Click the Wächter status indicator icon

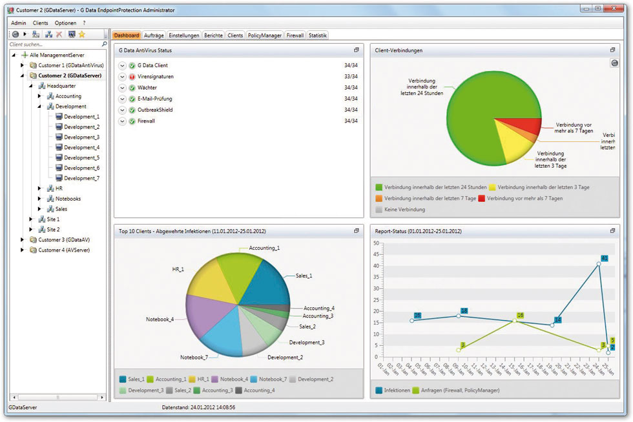click(131, 87)
